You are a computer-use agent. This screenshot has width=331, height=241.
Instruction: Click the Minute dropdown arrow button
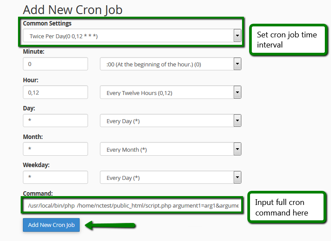click(237, 64)
